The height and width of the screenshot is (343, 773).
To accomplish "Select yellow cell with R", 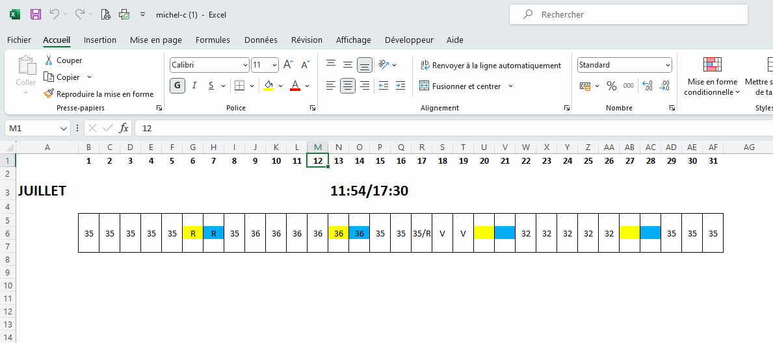I will tap(192, 233).
